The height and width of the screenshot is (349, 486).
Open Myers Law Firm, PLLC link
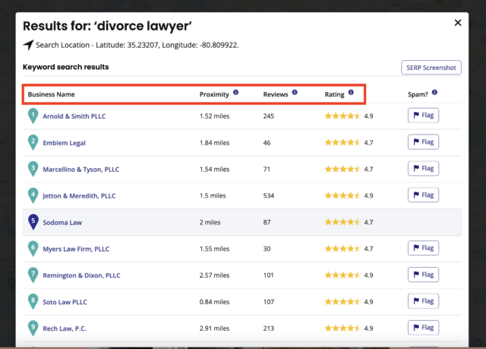(76, 249)
